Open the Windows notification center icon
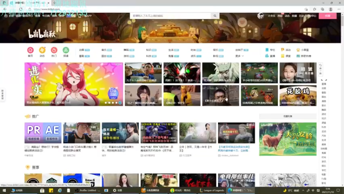Screen dimensions: 344x194 [x=338, y=190]
